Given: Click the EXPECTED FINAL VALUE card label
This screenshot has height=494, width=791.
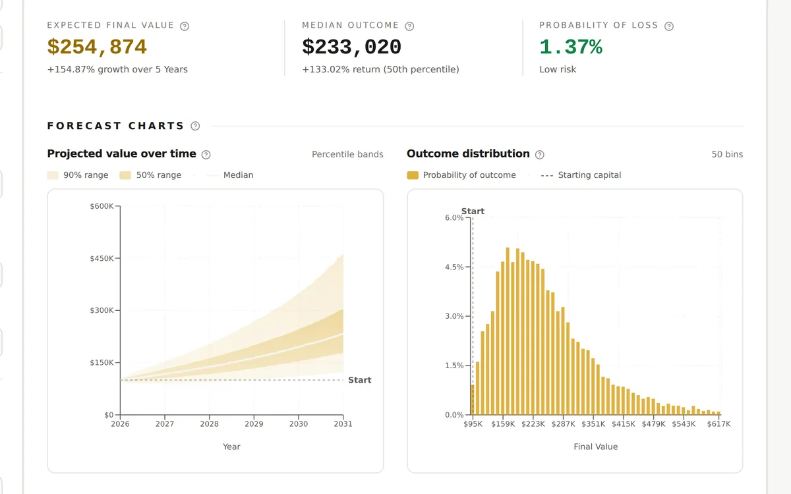Looking at the screenshot, I should (x=111, y=26).
